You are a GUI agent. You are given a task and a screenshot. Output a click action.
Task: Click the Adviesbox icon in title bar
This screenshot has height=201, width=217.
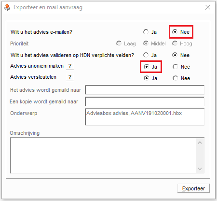[7, 7]
